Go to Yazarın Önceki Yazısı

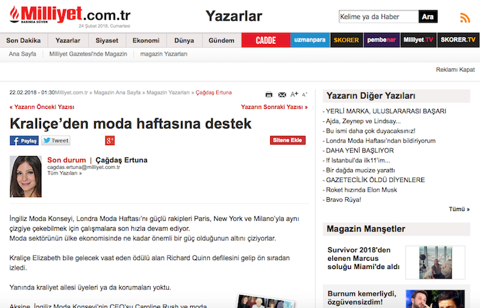point(42,107)
